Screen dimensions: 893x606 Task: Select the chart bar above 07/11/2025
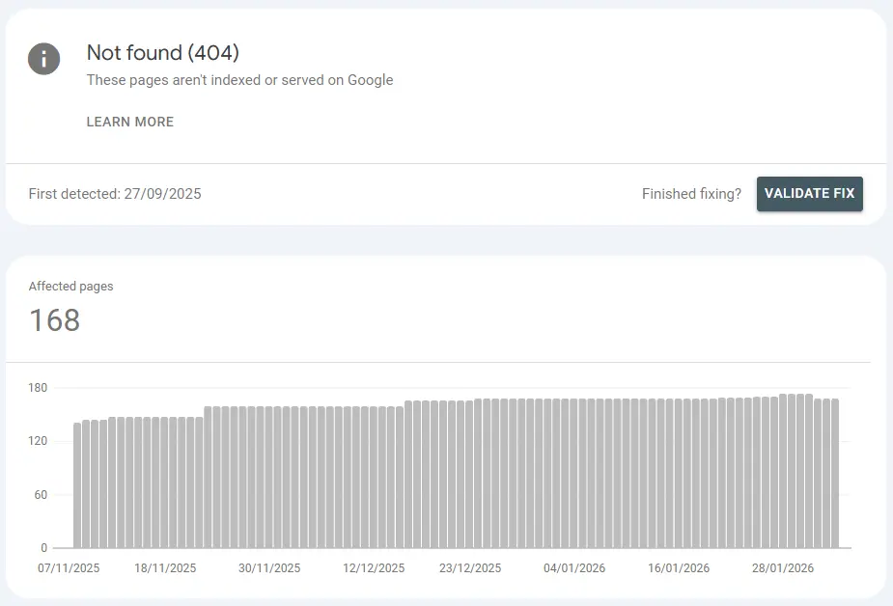77,484
